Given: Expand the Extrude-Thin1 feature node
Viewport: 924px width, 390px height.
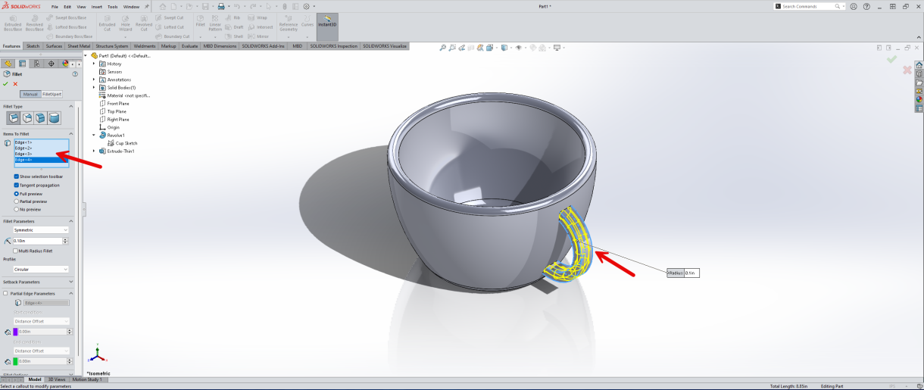Looking at the screenshot, I should tap(94, 151).
